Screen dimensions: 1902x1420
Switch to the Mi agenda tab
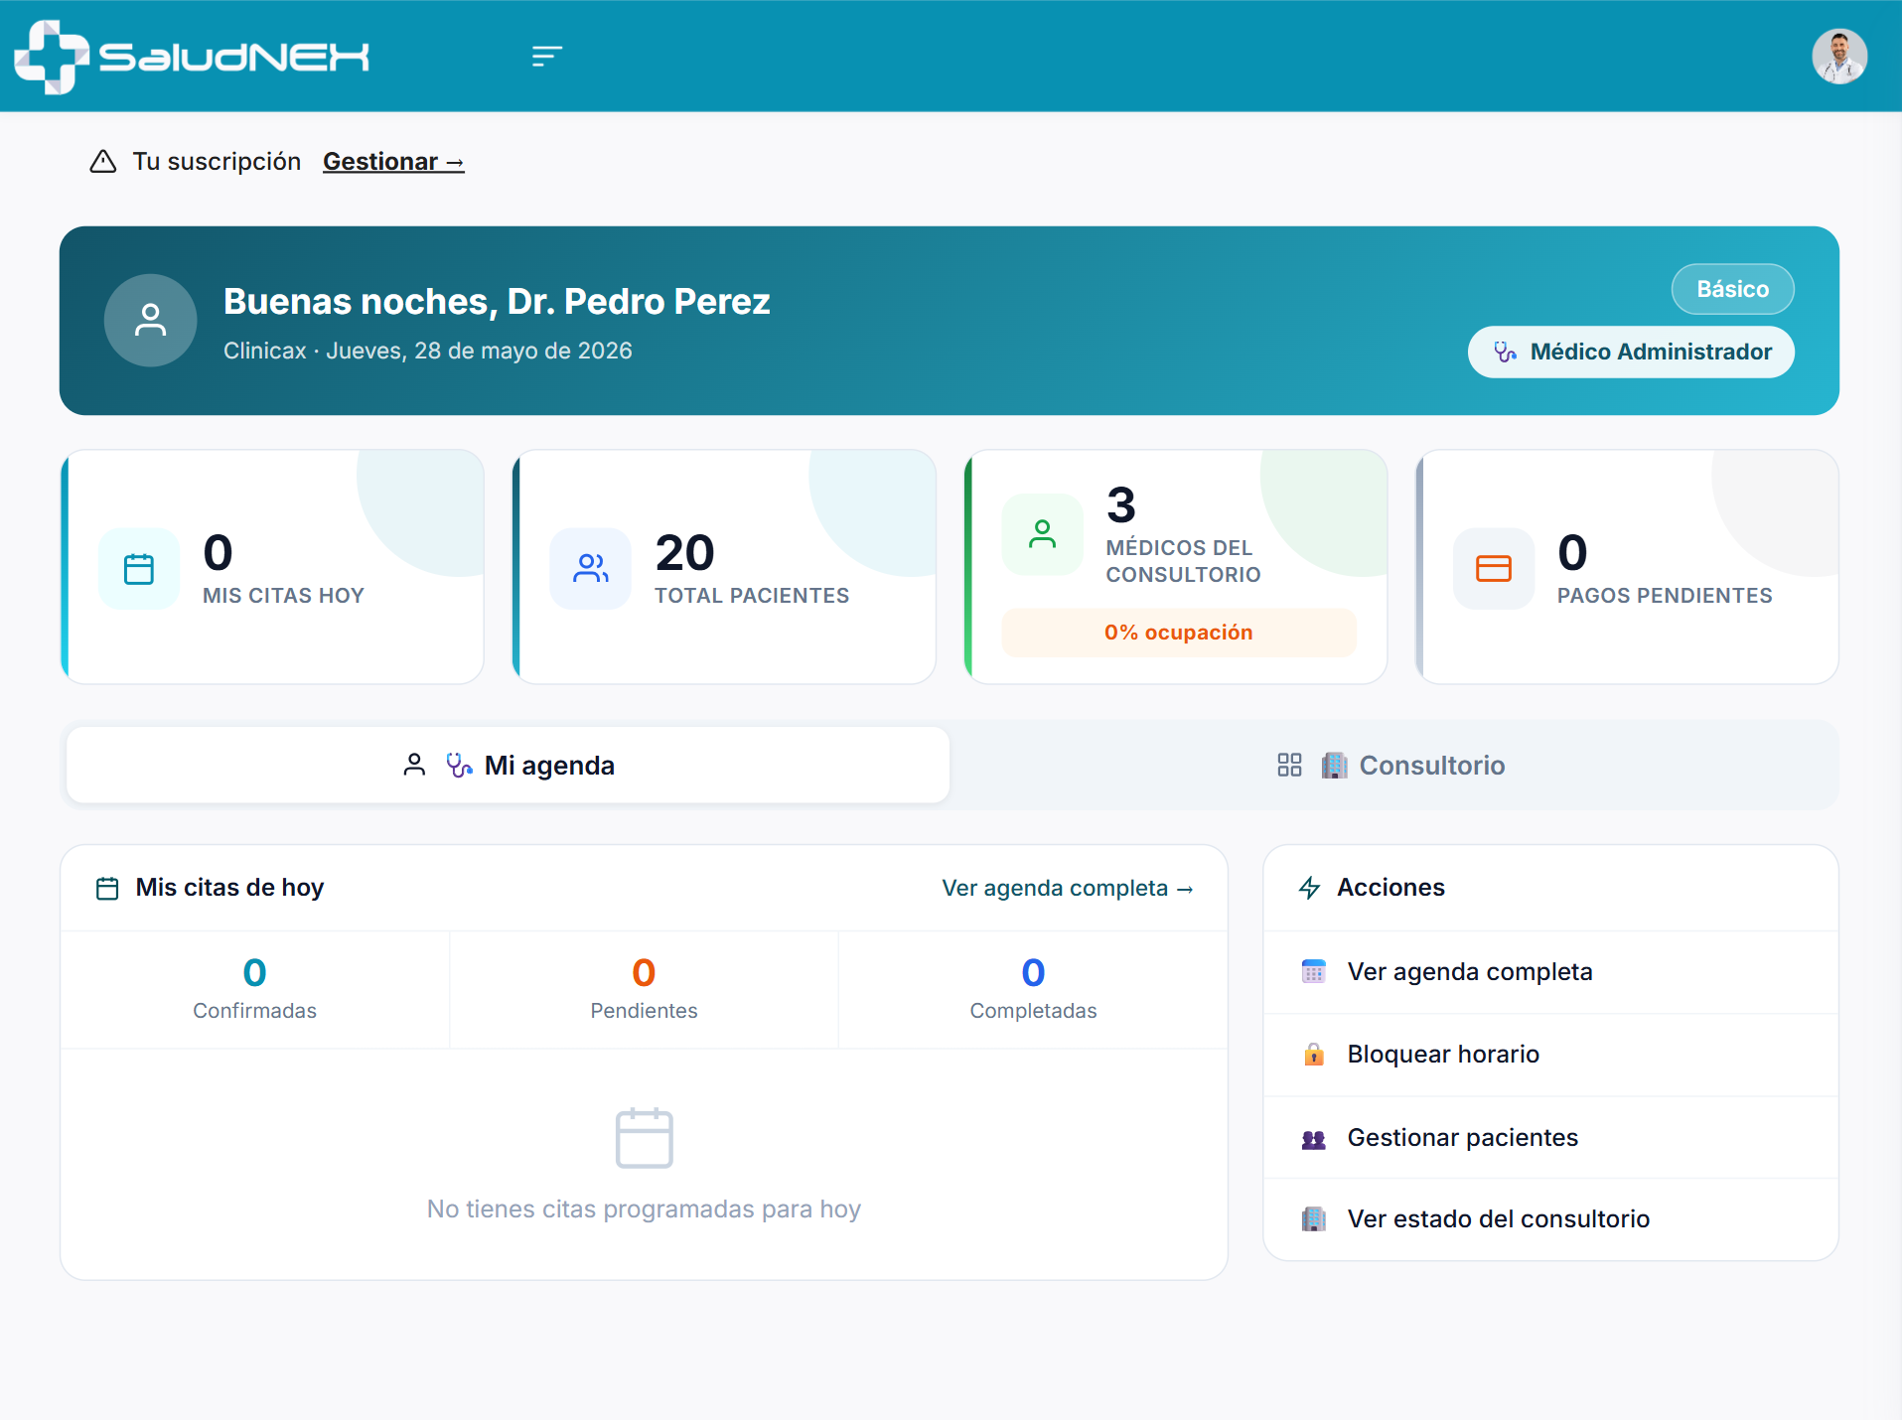pos(509,765)
